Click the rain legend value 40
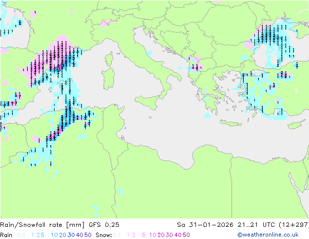The width and height of the screenshot is (309, 239). pyautogui.click(x=79, y=235)
